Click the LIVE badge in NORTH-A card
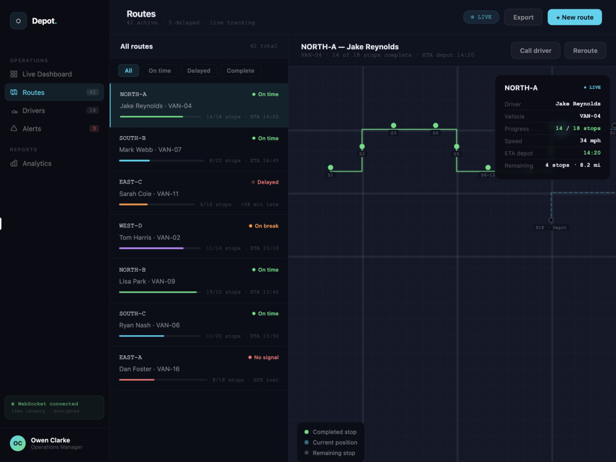Viewport: 616px width, 462px height. coord(592,87)
